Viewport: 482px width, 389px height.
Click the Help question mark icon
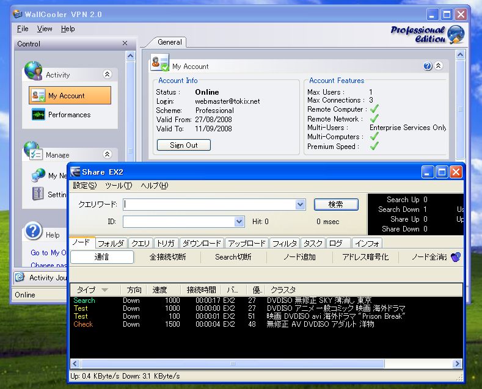34,231
